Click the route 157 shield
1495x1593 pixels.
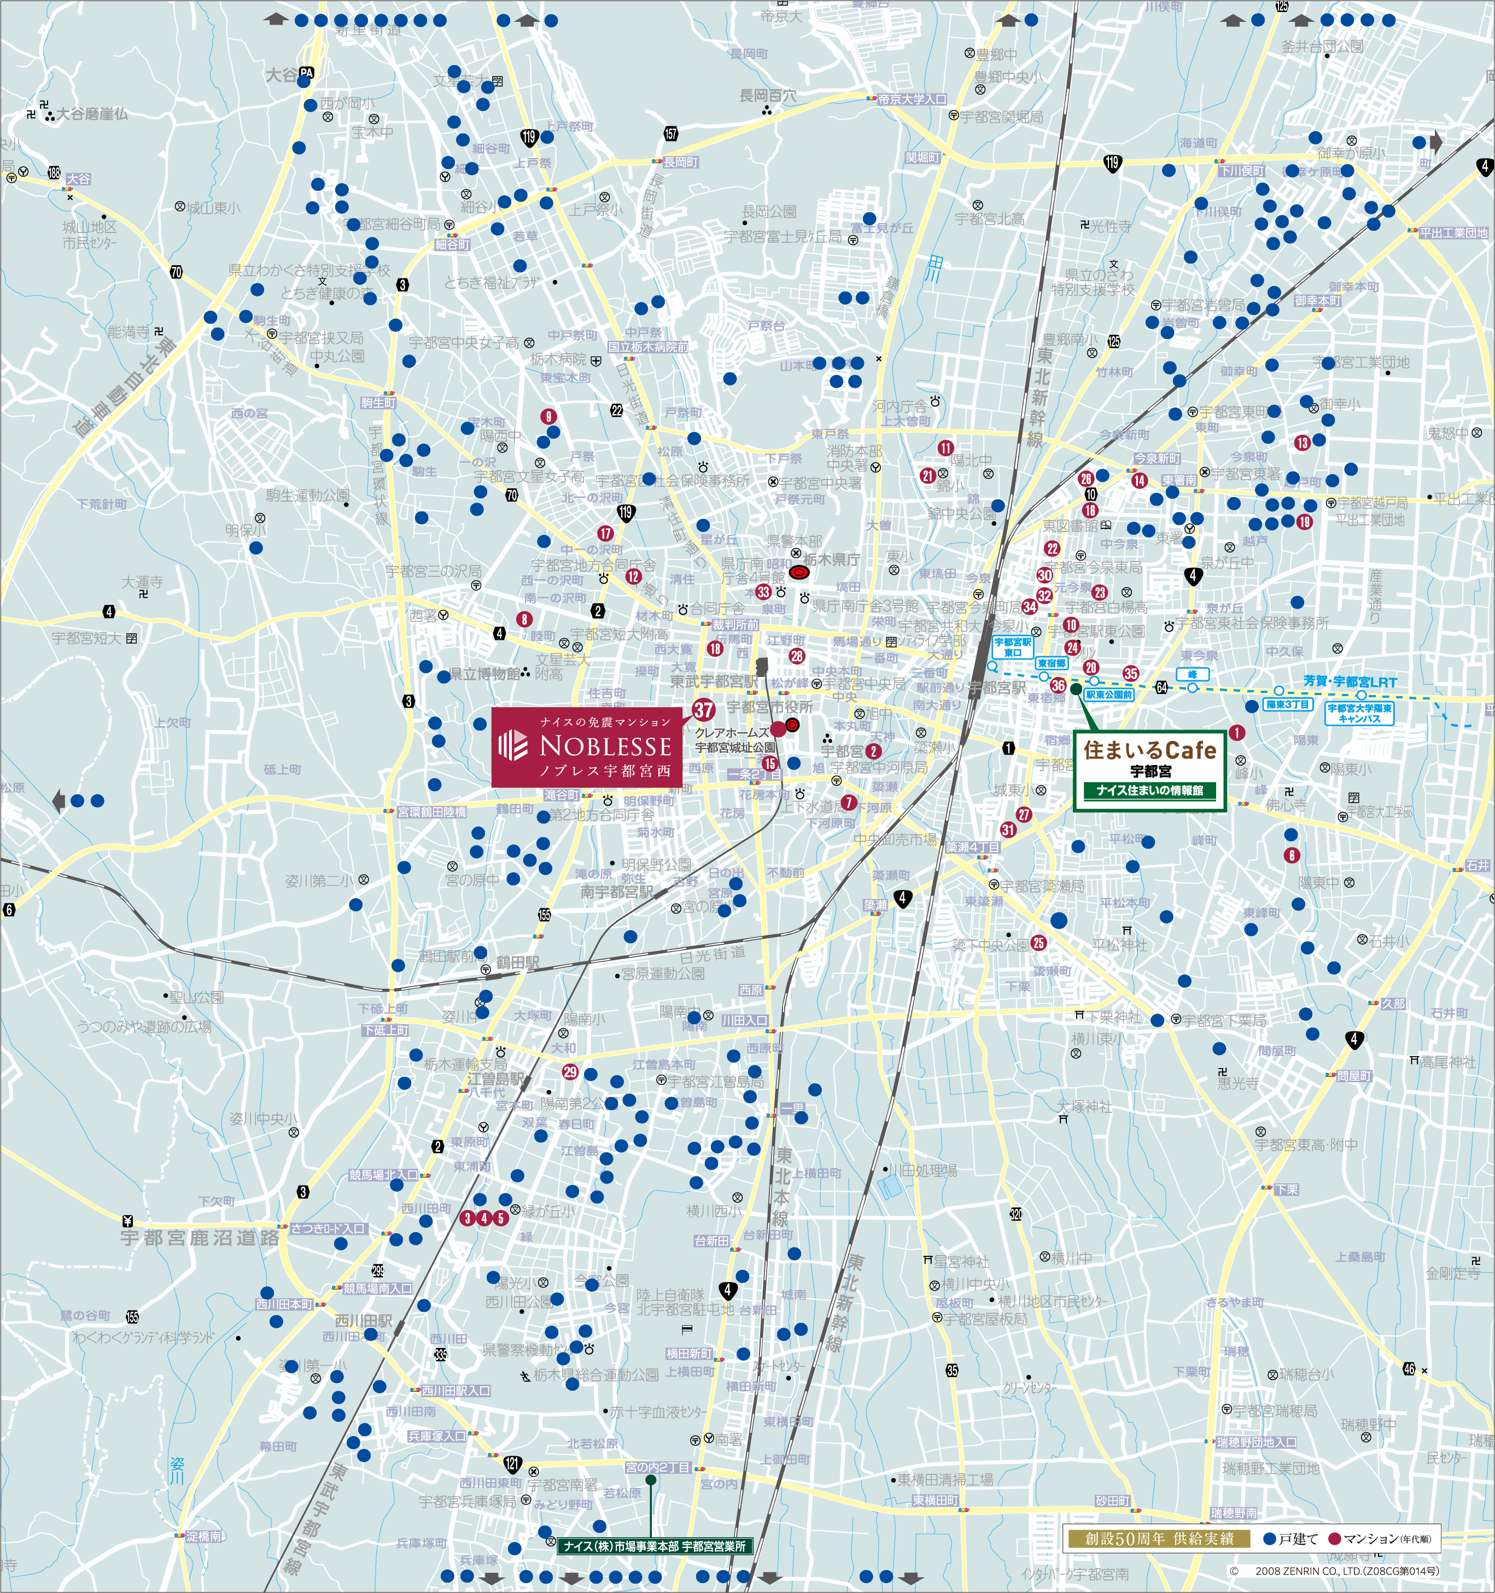click(x=670, y=134)
